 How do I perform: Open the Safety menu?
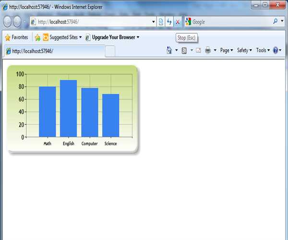(244, 50)
